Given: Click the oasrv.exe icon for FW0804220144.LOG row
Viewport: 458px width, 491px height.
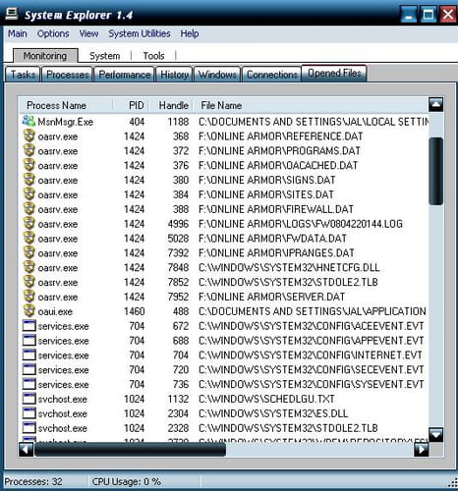Looking at the screenshot, I should (29, 223).
